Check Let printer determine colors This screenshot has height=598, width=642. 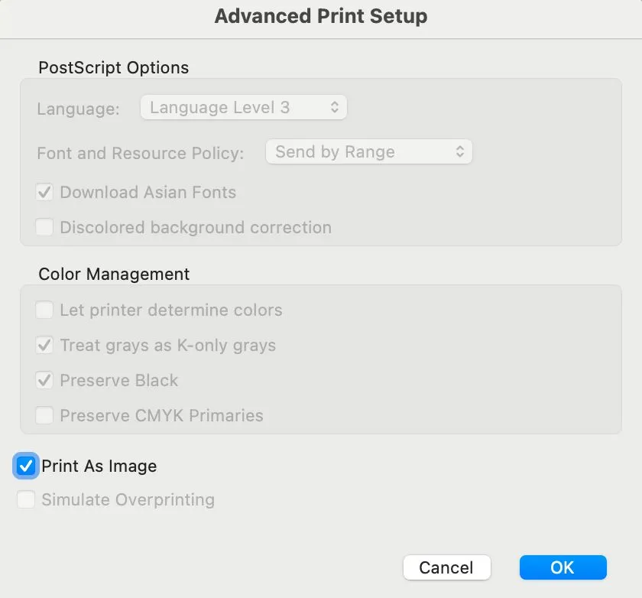coord(44,310)
